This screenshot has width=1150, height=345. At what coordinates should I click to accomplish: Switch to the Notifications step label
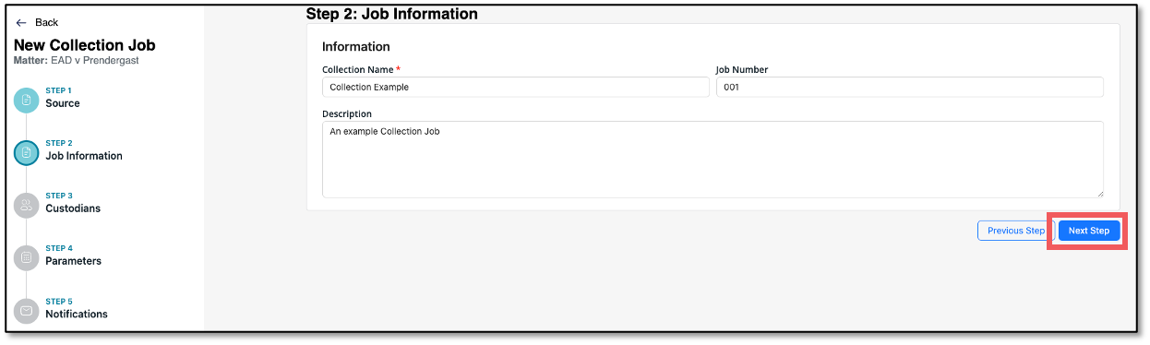point(77,314)
